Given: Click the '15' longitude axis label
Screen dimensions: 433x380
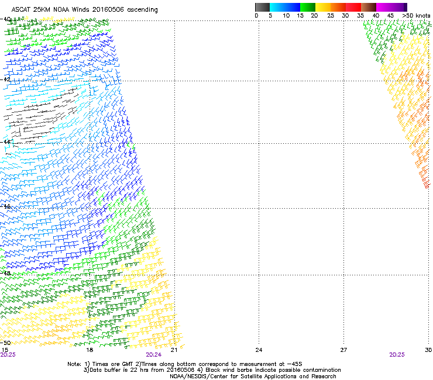Looking at the screenshot, I should 5,350.
